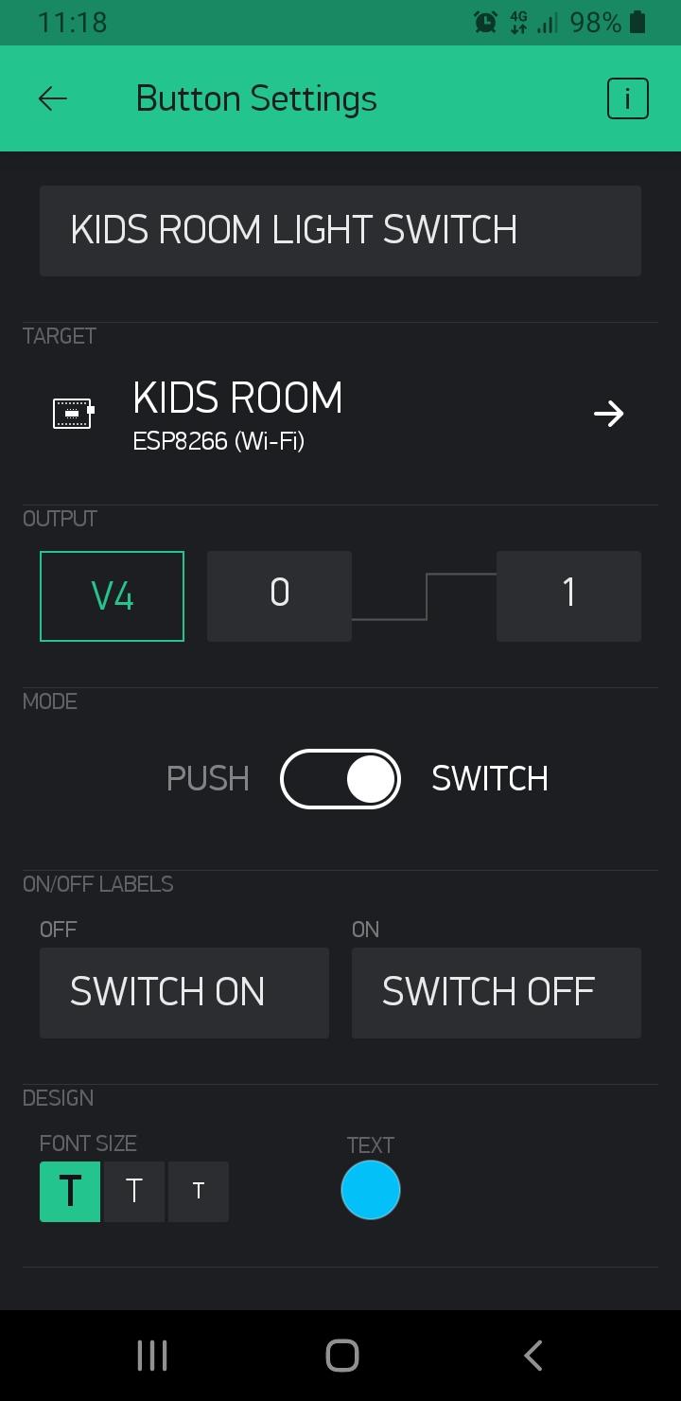Viewport: 681px width, 1401px height.
Task: Toggle the PUSH/SWITCH mode switch
Action: (x=340, y=779)
